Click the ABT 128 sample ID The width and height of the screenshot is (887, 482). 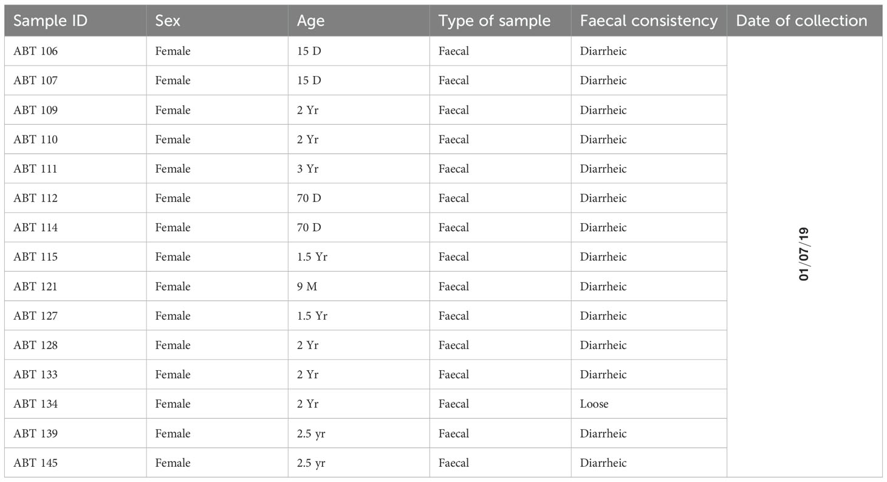coord(35,345)
